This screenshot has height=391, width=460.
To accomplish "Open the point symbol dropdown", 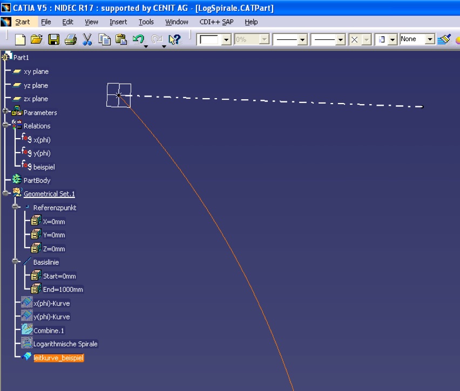I will pos(367,39).
